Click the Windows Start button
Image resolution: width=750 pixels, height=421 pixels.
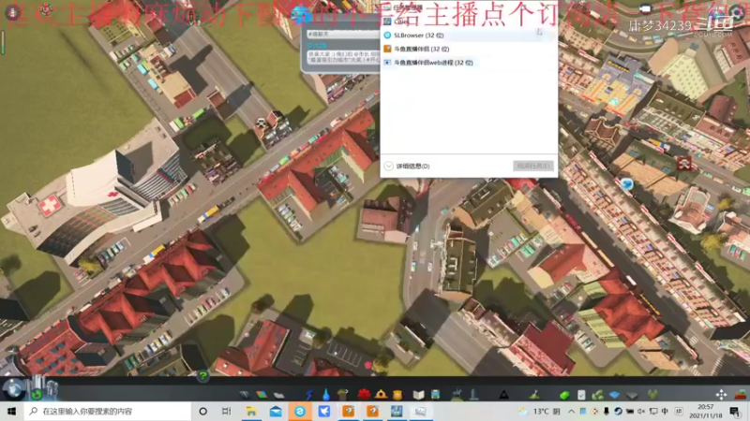click(12, 411)
